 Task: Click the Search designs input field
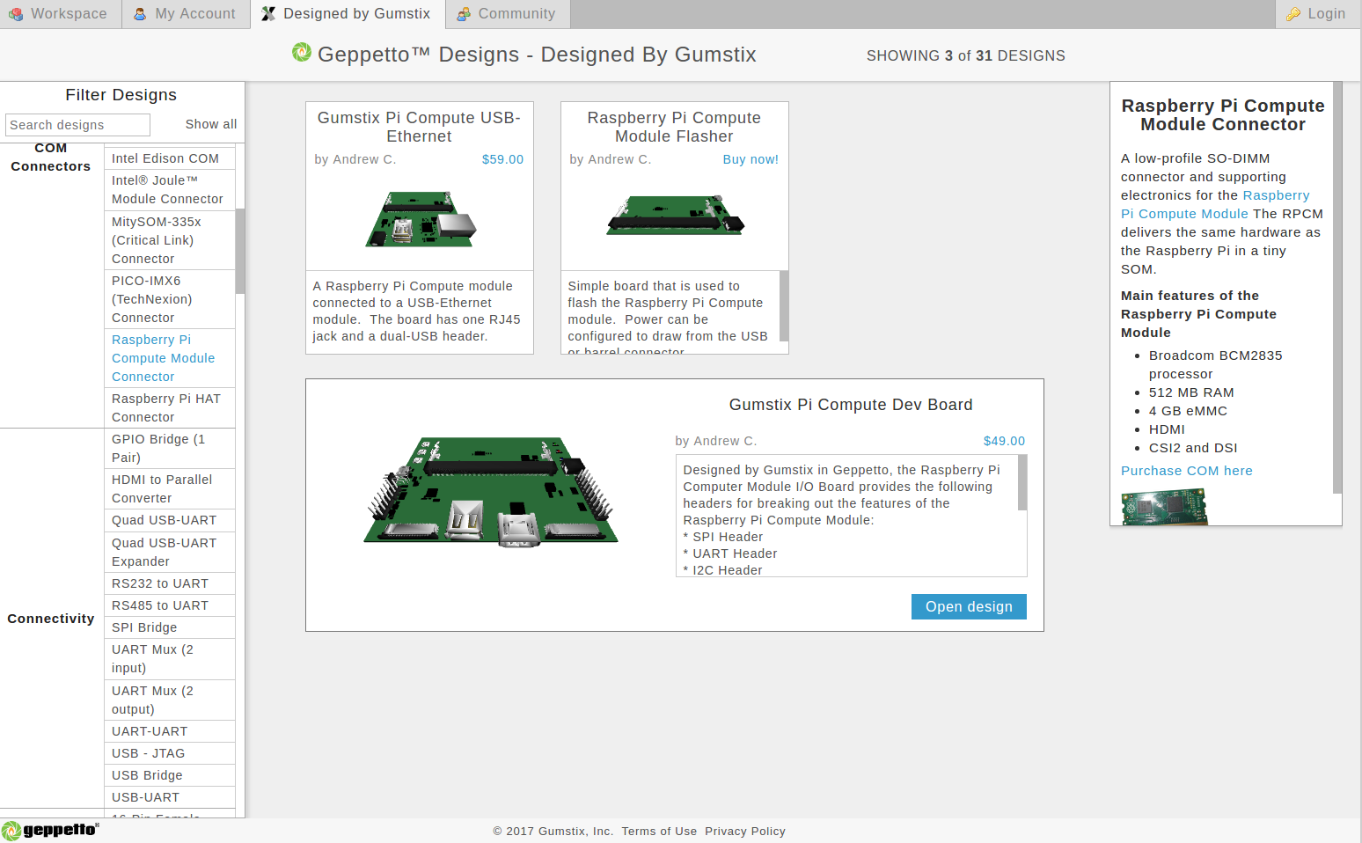[x=77, y=125]
